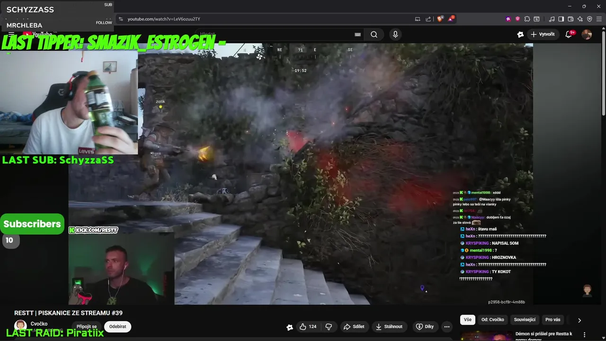This screenshot has height=341, width=606.
Task: Open the Démon si prišiel pre Restta video
Action: [544, 336]
